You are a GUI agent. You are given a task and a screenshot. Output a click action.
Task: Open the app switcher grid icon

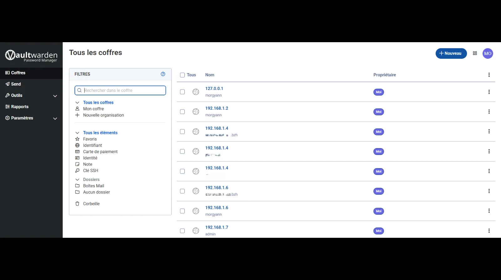475,53
